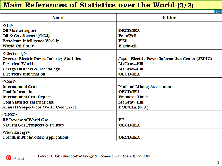Click the 'Name' column header
Viewport: 222px width, 166px height.
click(x=58, y=18)
